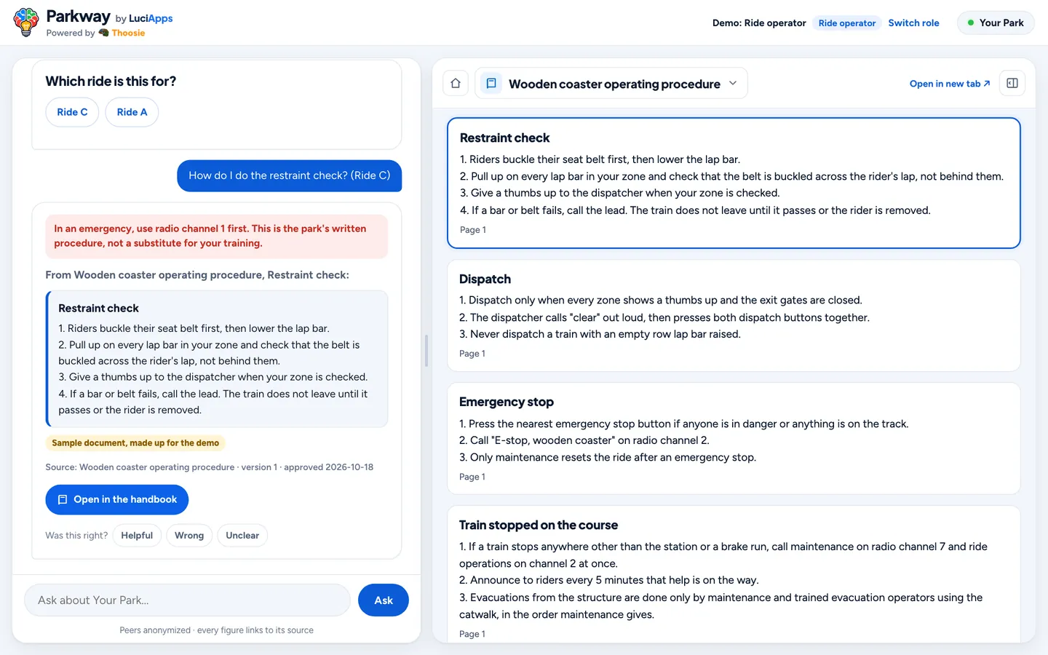Mark the answer as Wrong
The width and height of the screenshot is (1048, 655).
[x=189, y=536]
